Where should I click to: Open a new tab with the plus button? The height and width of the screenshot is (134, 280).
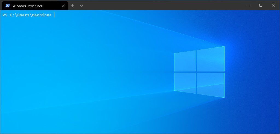pos(72,6)
